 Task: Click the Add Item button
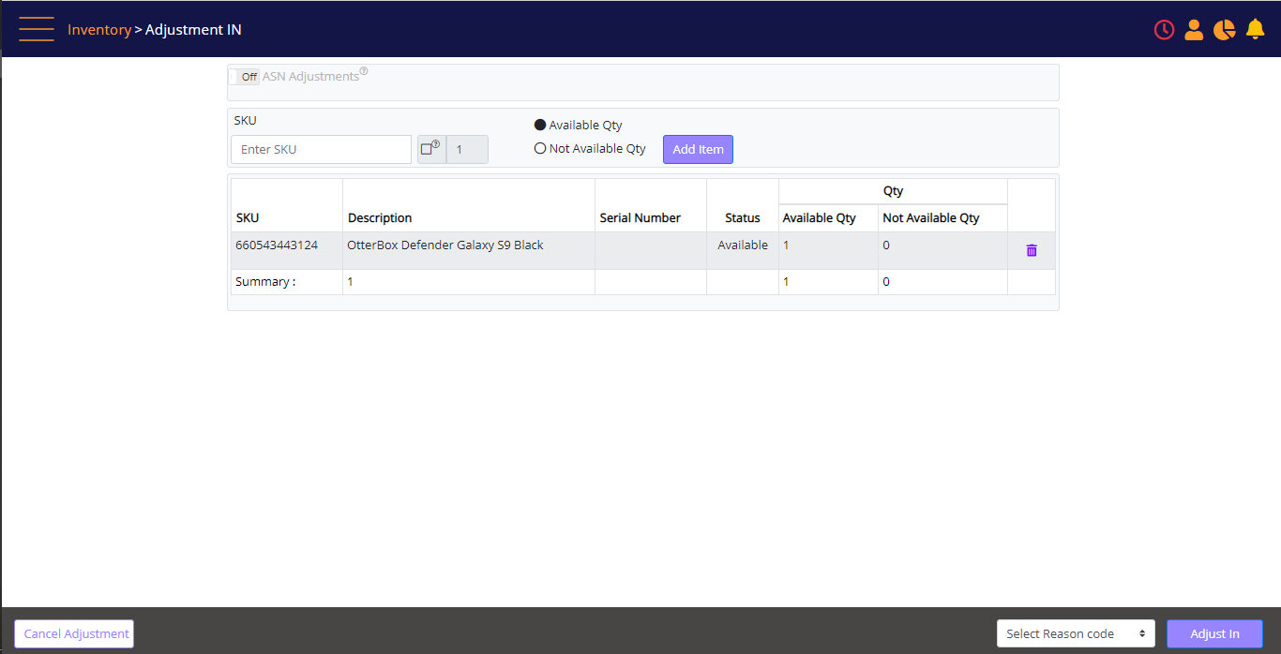(x=698, y=149)
